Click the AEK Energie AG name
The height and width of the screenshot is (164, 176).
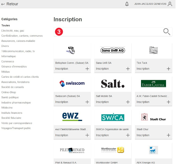[145, 162]
